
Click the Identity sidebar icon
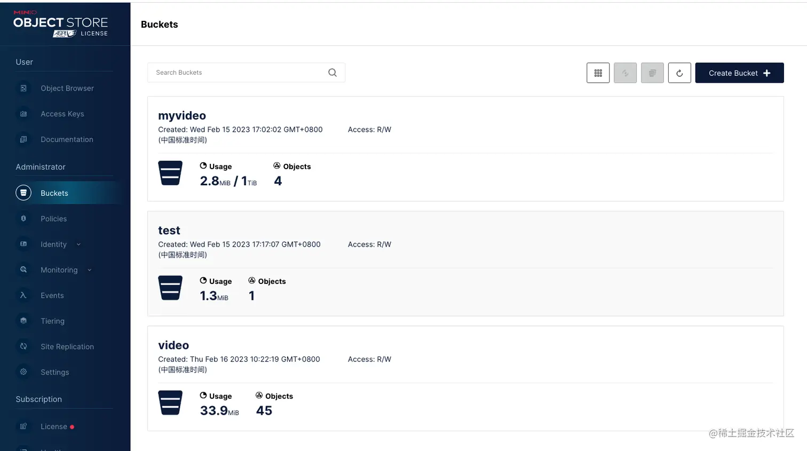[23, 244]
